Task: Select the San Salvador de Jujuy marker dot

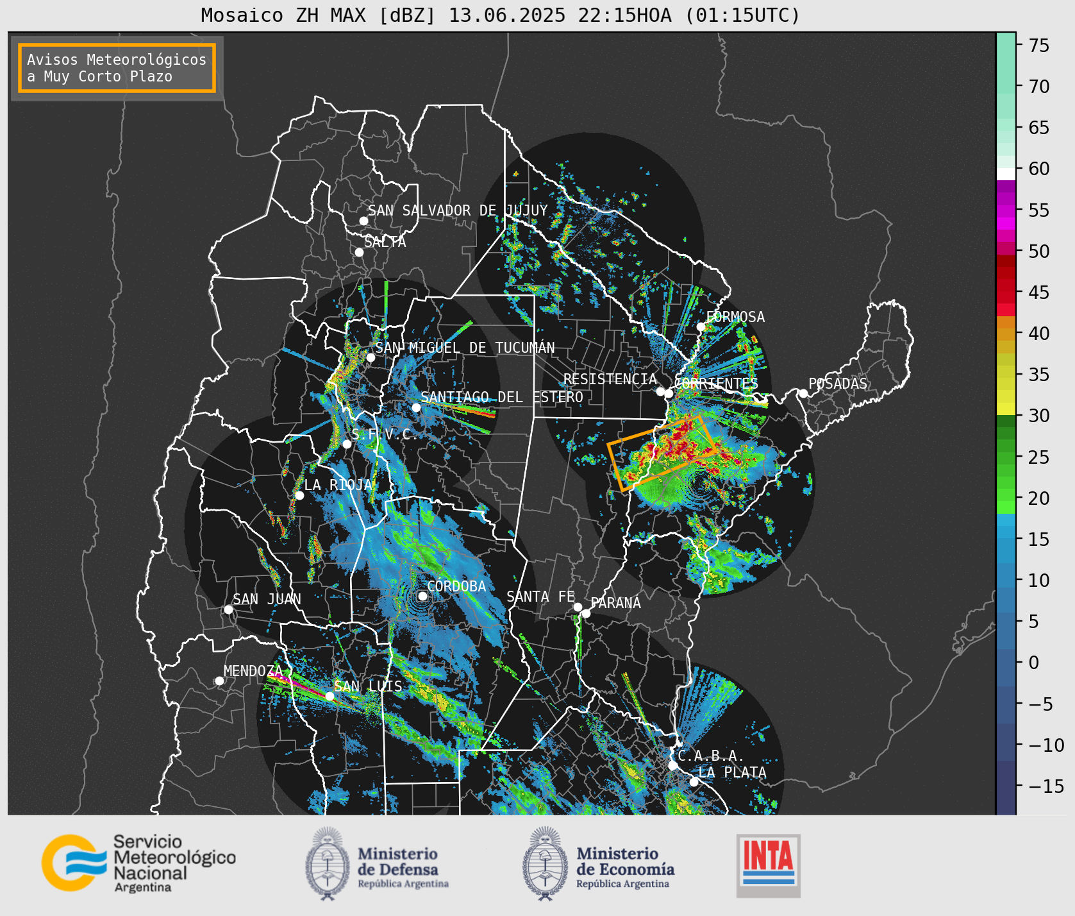Action: (363, 221)
